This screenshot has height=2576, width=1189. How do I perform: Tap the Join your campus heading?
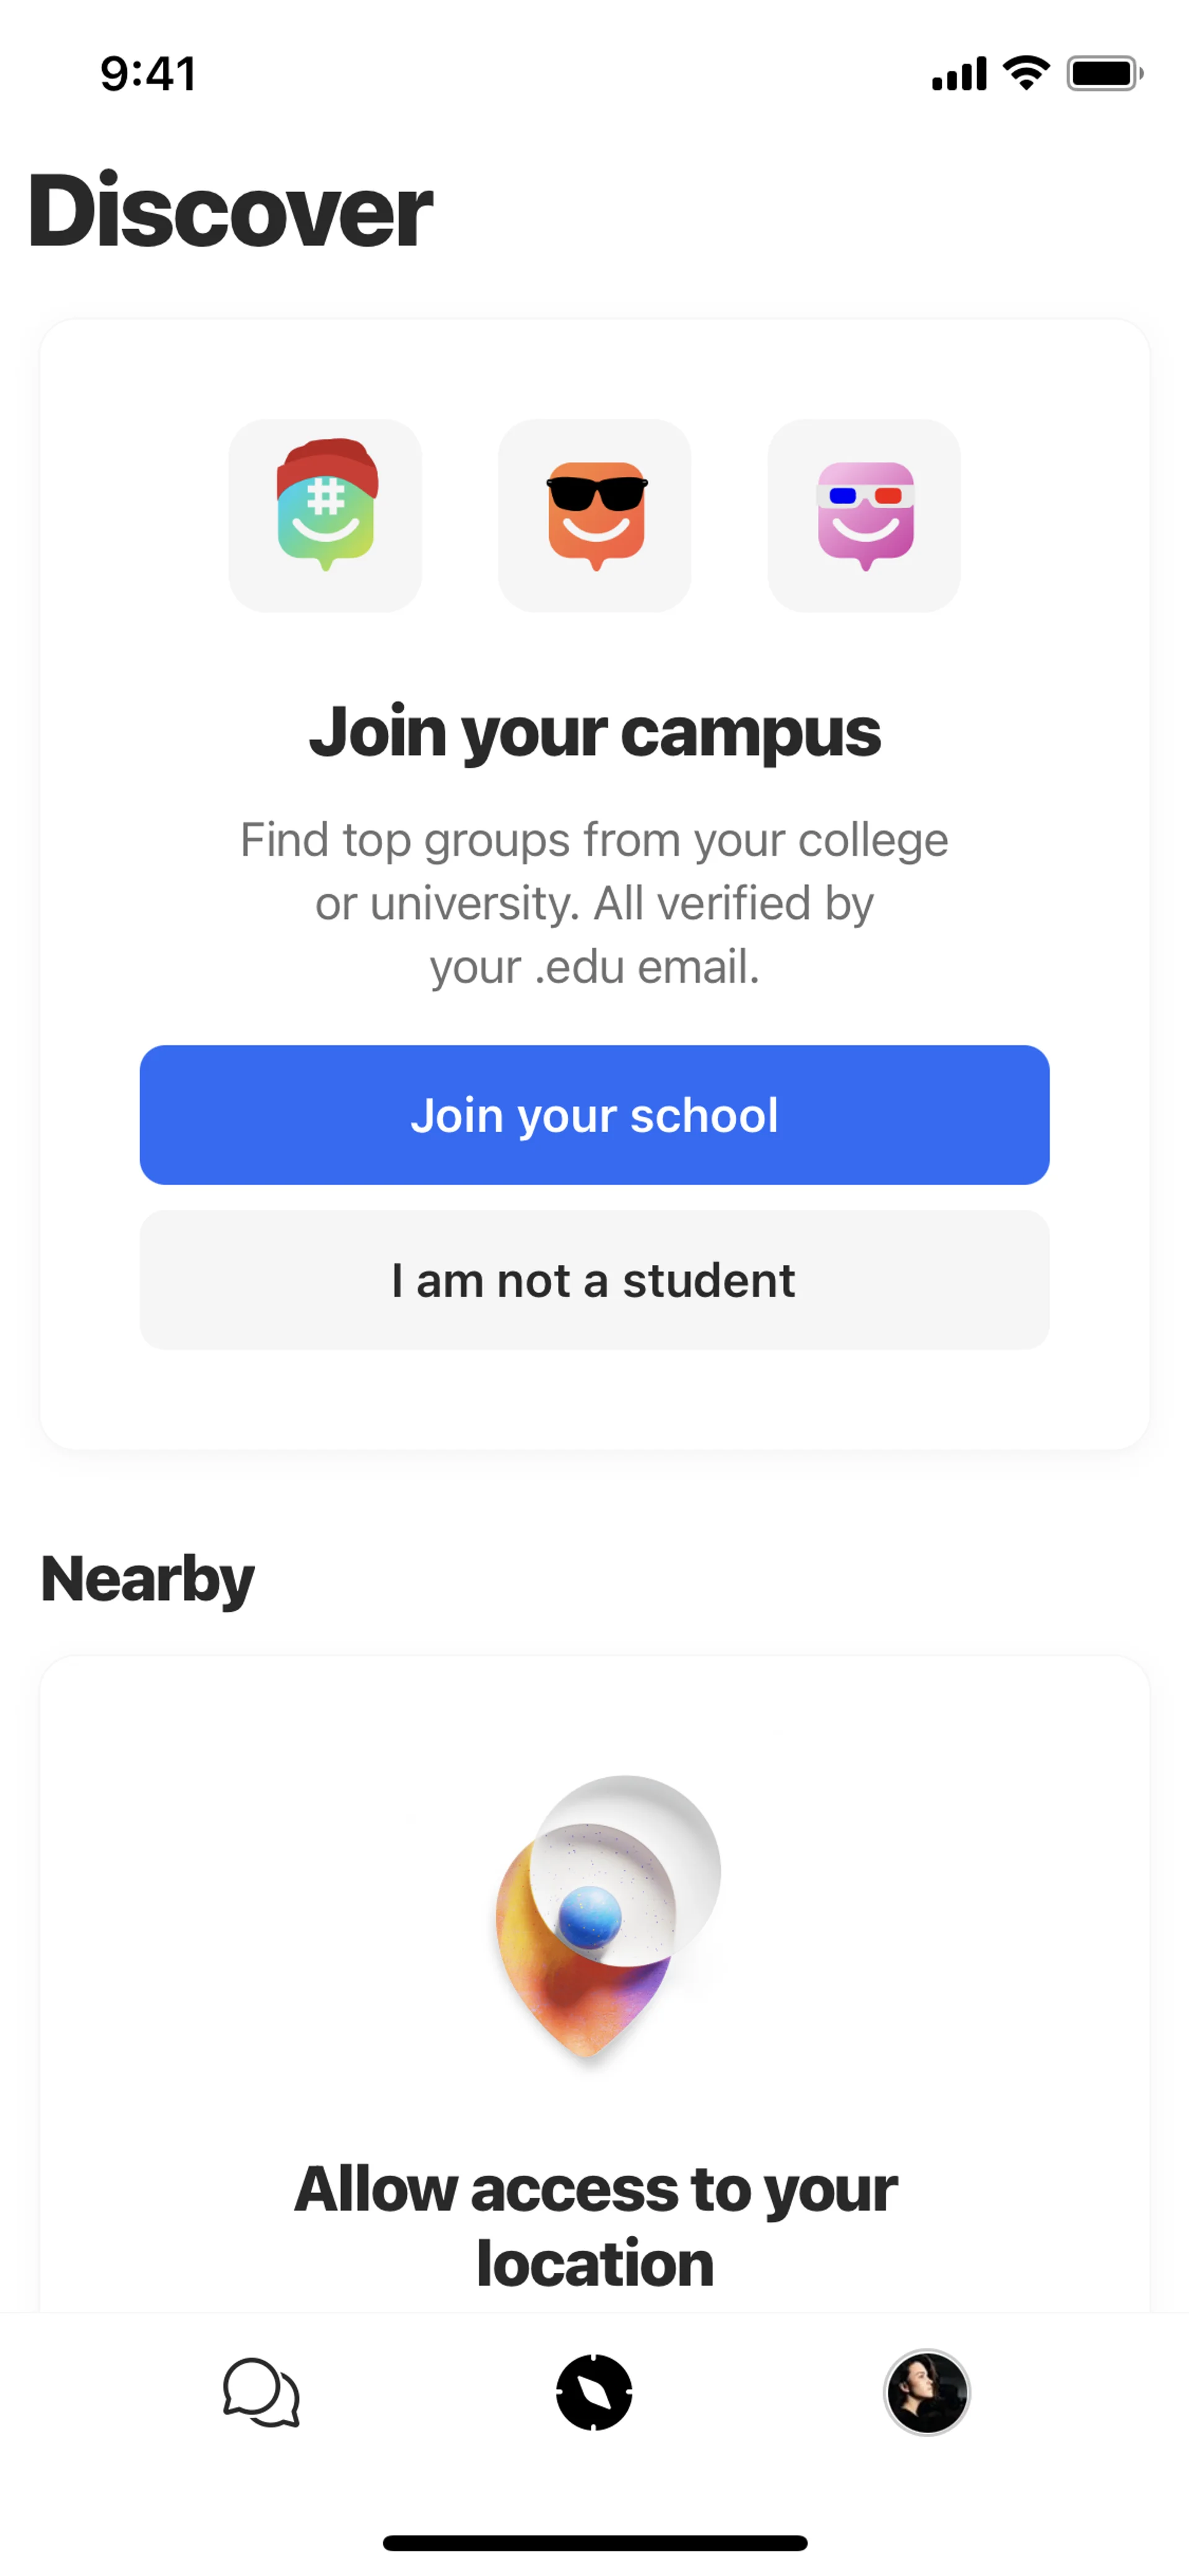(594, 732)
